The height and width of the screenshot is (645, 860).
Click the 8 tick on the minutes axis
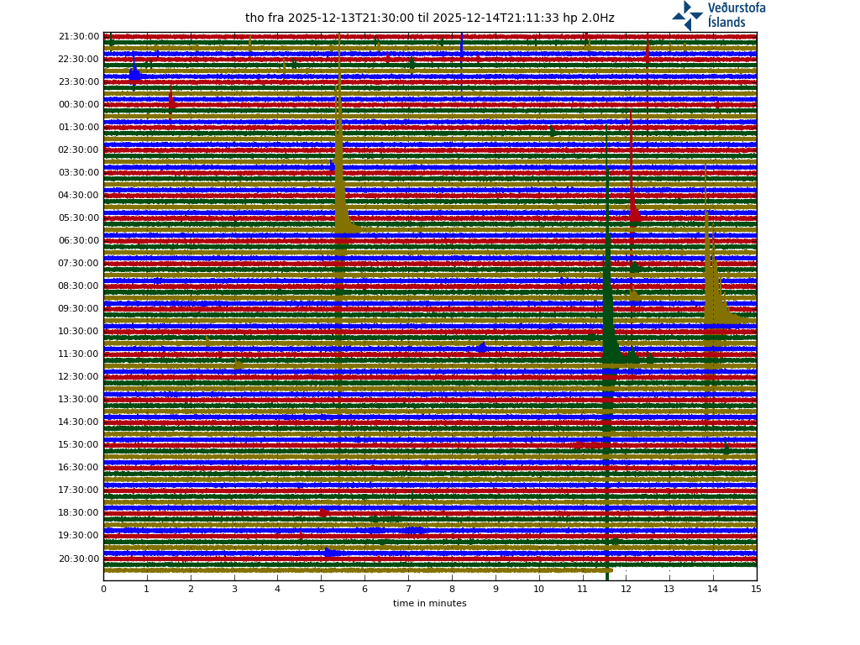click(452, 590)
